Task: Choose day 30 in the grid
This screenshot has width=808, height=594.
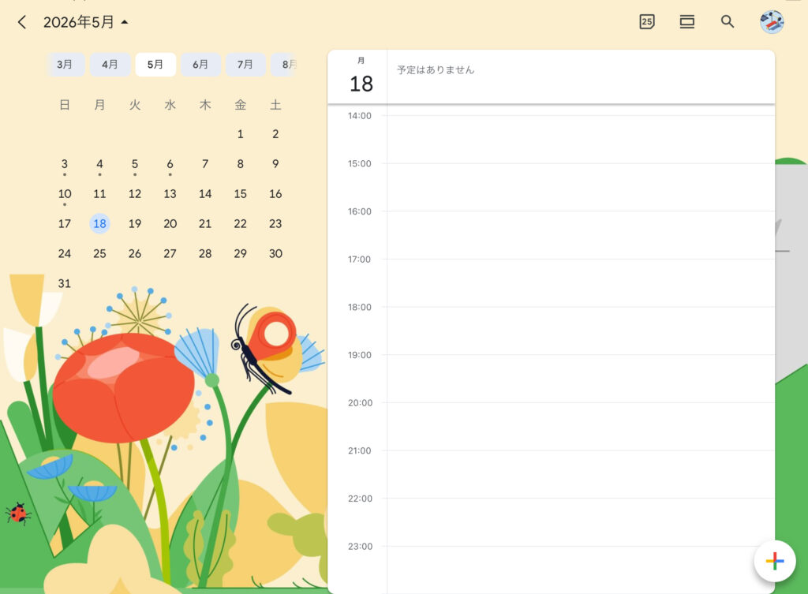Action: coord(275,253)
